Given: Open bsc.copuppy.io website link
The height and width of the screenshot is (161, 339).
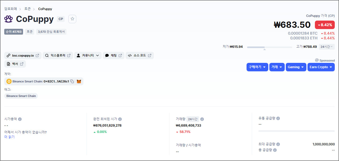Looking at the screenshot, I should tap(23, 56).
